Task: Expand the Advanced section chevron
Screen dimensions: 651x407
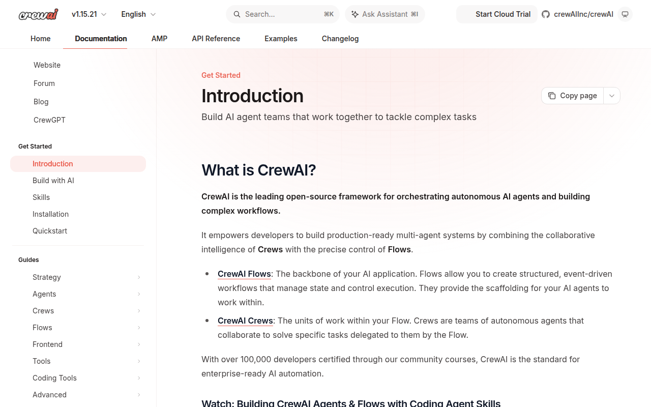Action: pyautogui.click(x=139, y=395)
